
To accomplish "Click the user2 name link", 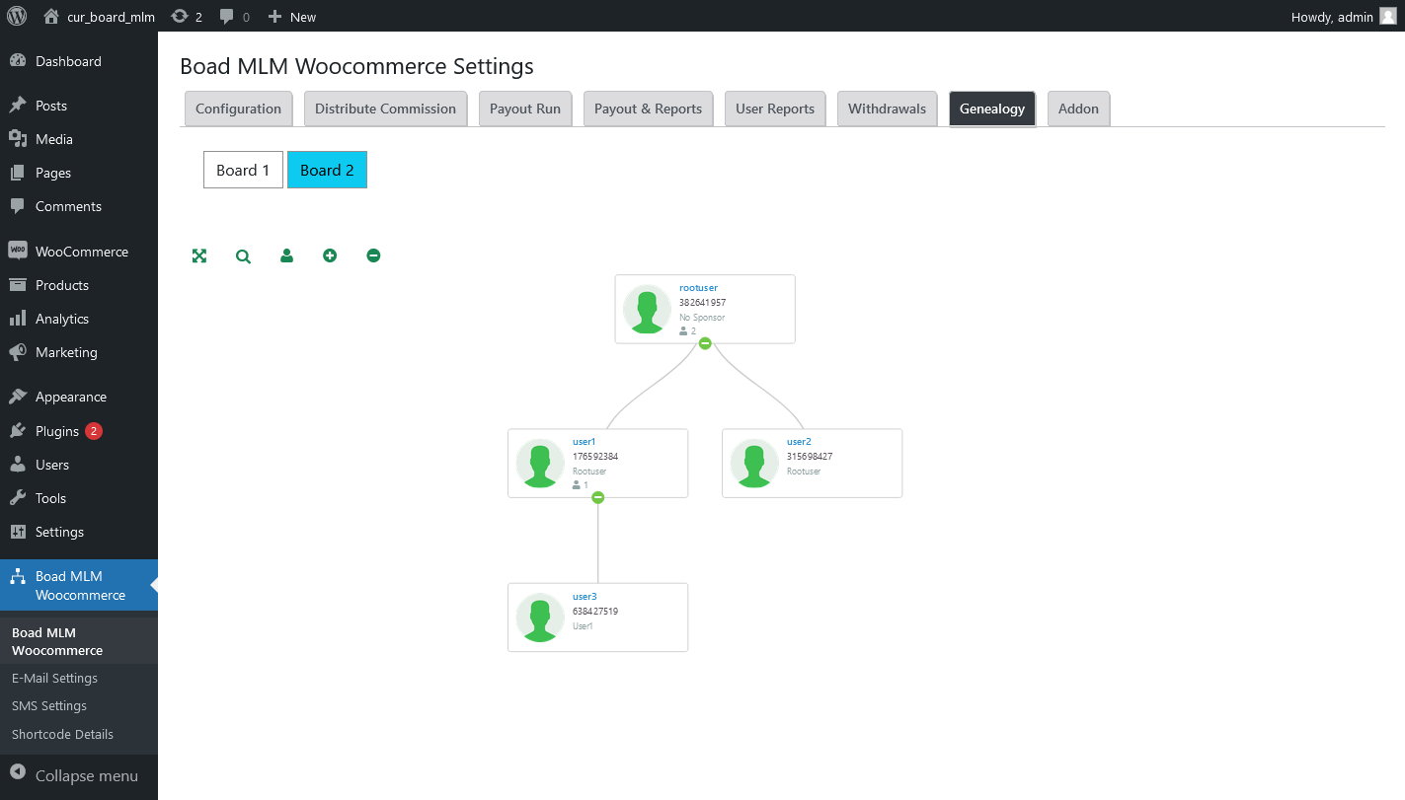I will (799, 442).
